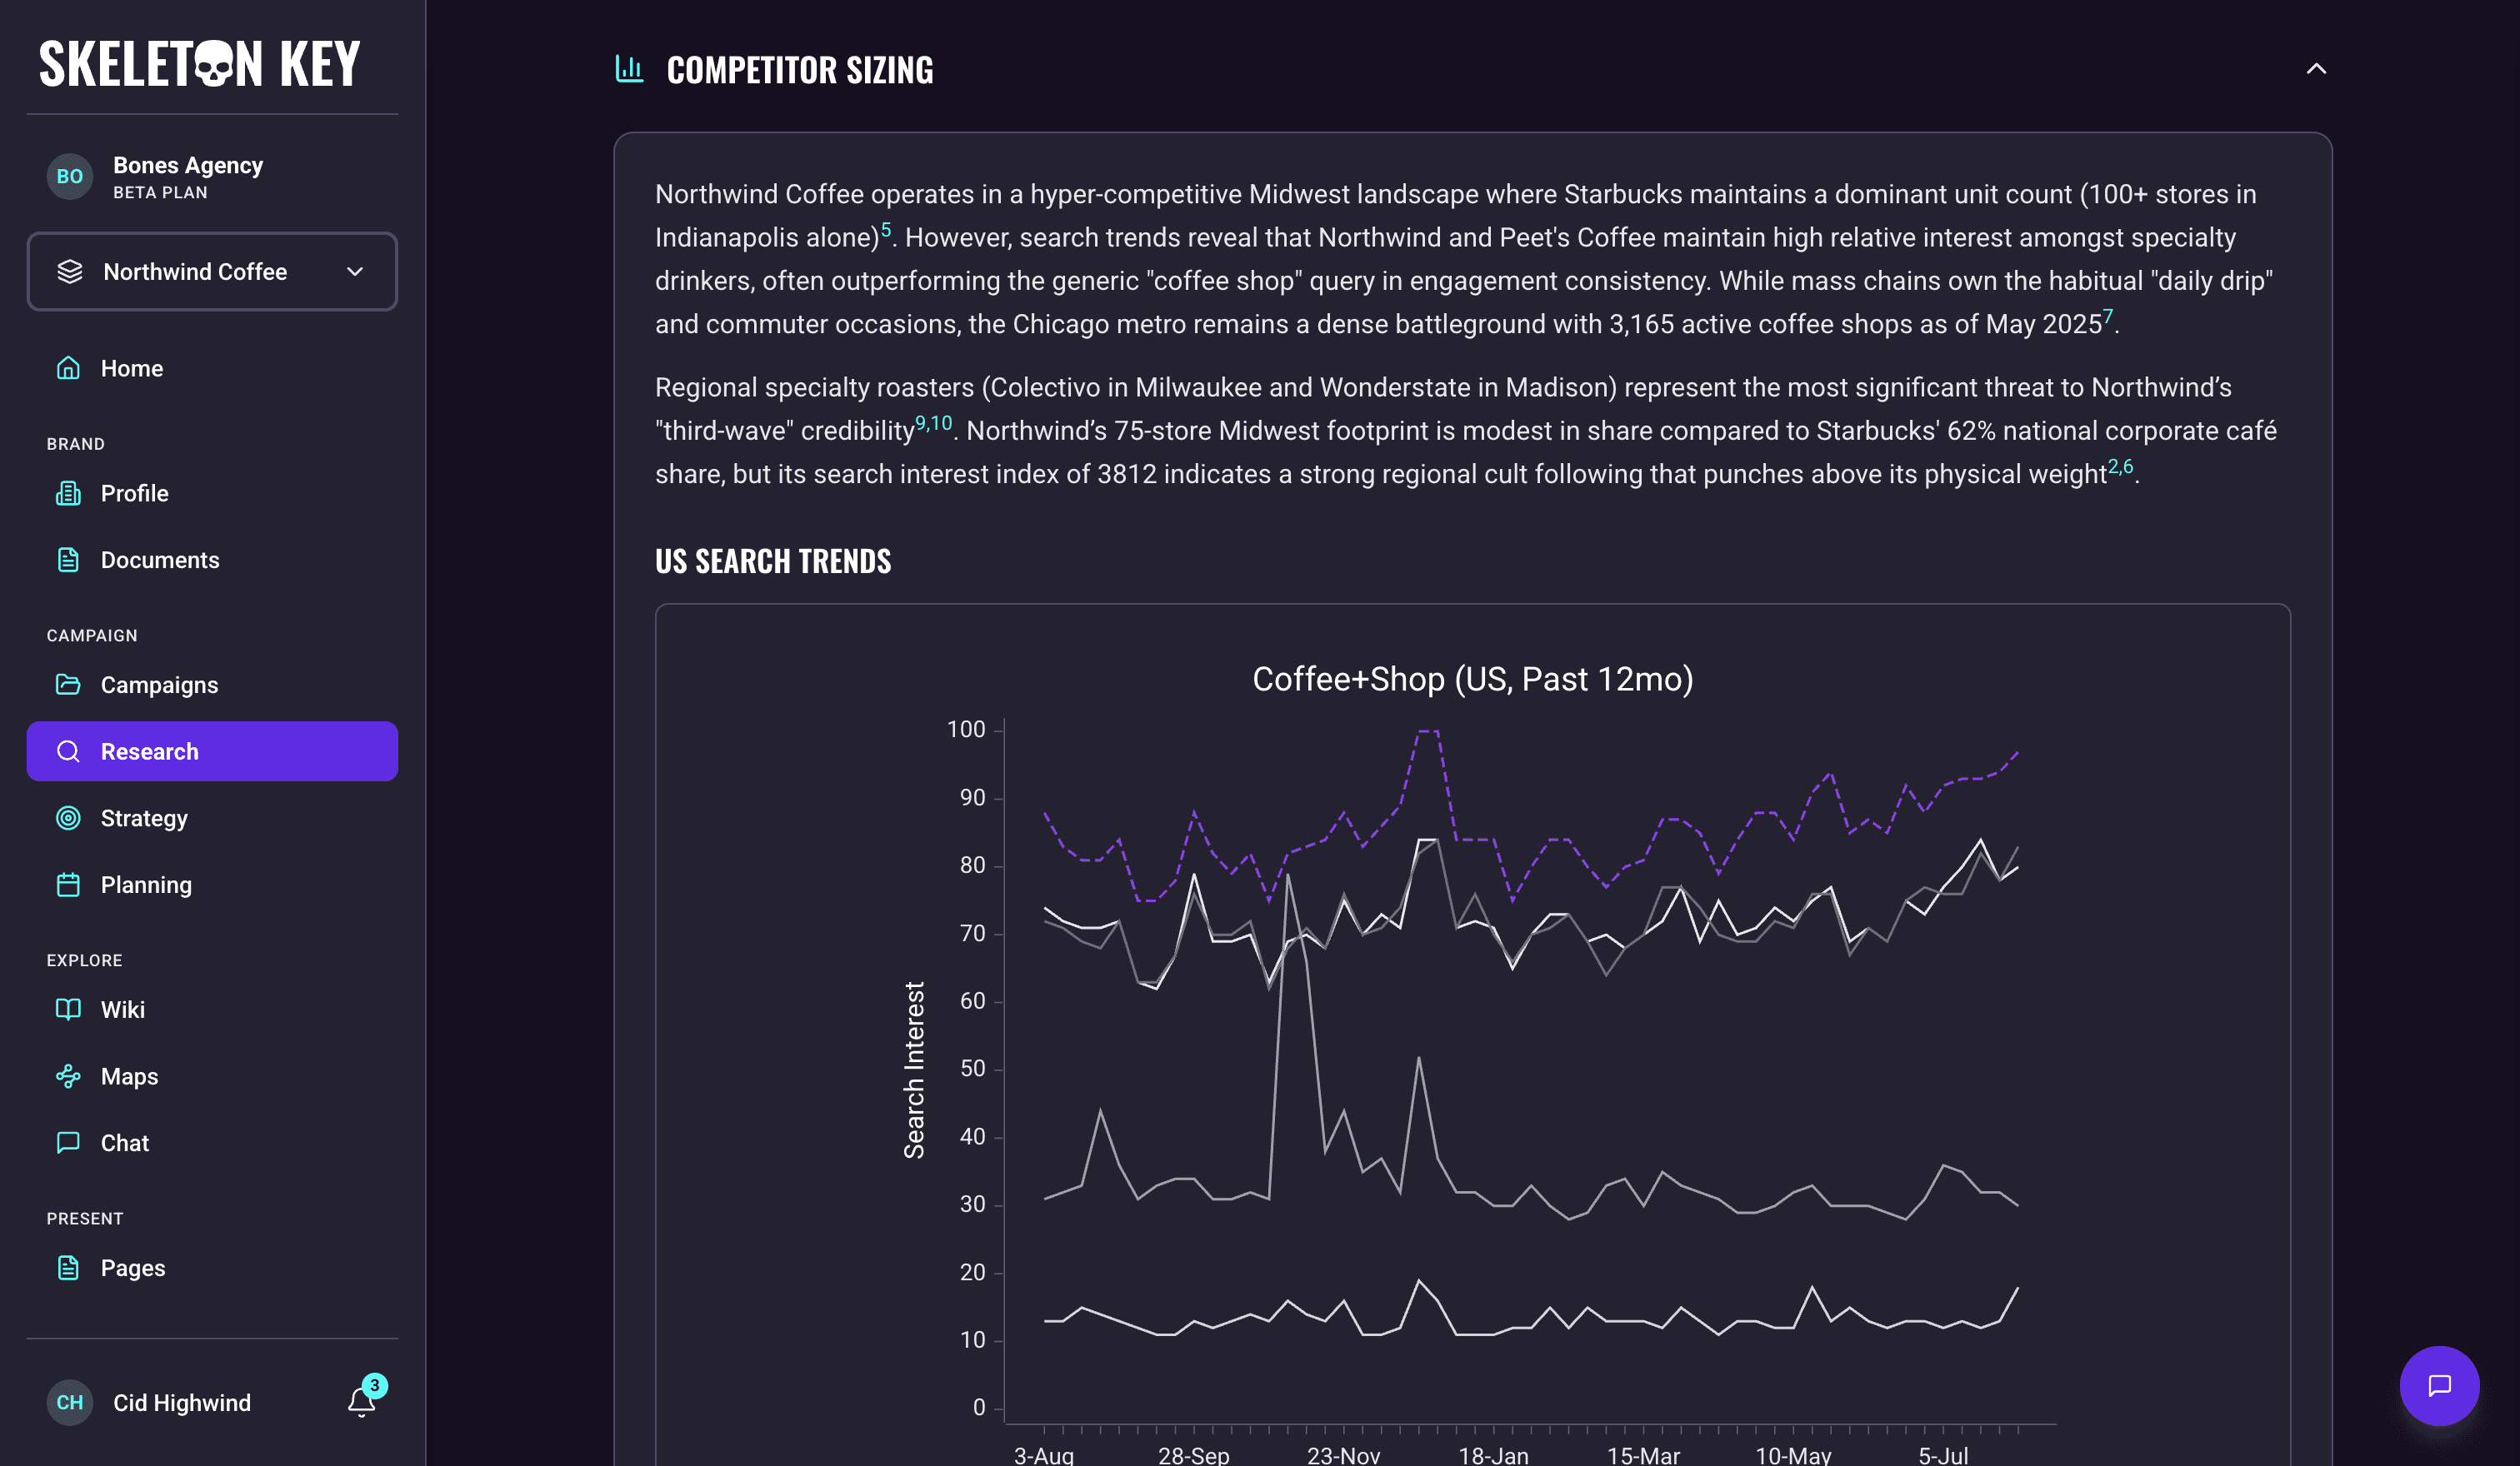The image size is (2520, 1466).
Task: Click the Home house icon
Action: (68, 369)
